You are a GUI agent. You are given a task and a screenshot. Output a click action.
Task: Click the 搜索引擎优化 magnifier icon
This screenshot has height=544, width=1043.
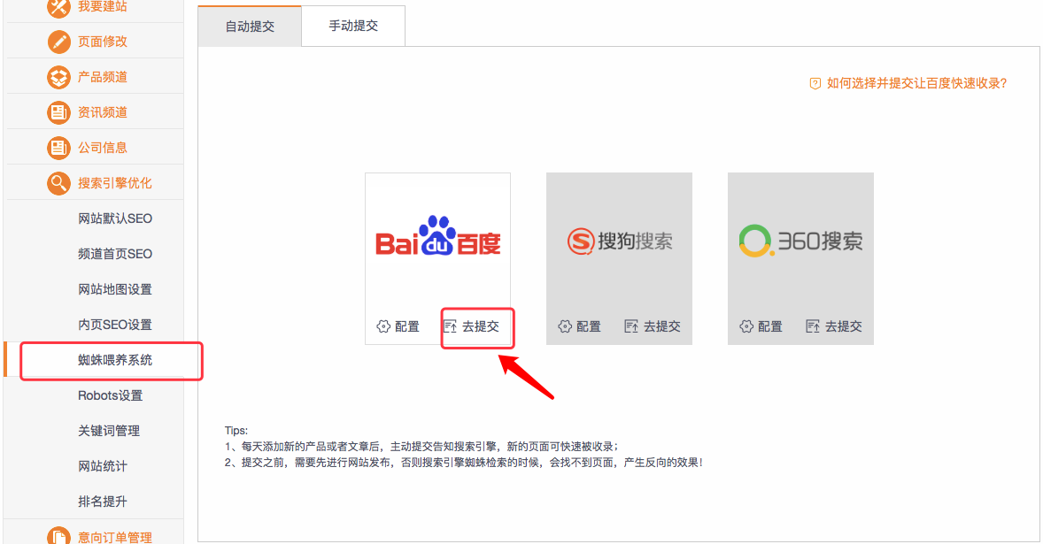pyautogui.click(x=58, y=183)
